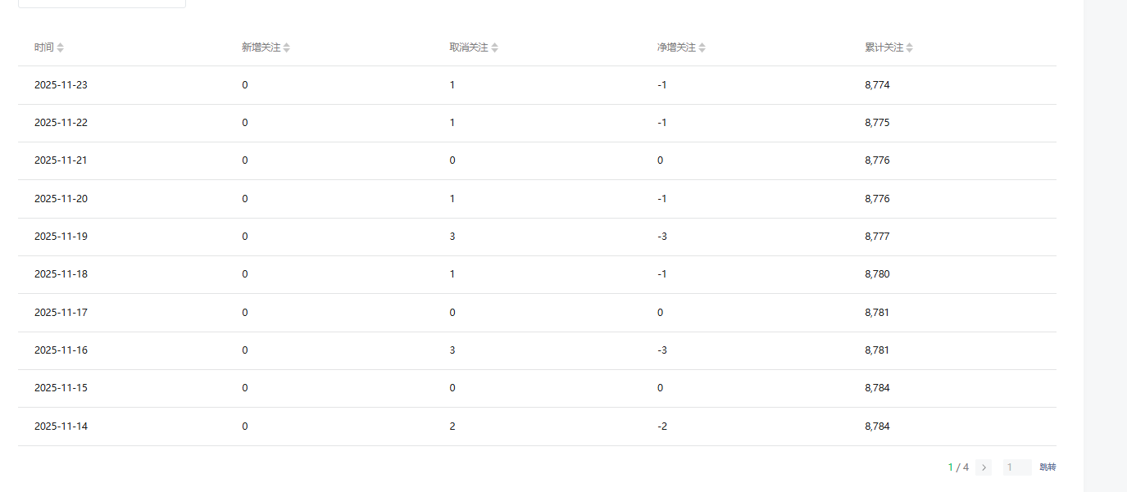This screenshot has width=1127, height=492.
Task: Click the 1 / 4 page indicator
Action: (x=958, y=467)
